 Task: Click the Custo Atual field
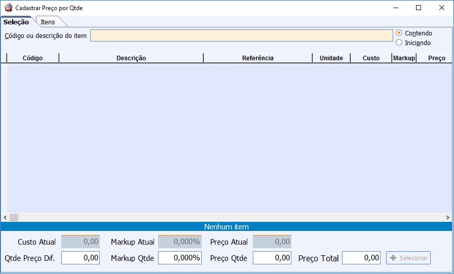[81, 242]
